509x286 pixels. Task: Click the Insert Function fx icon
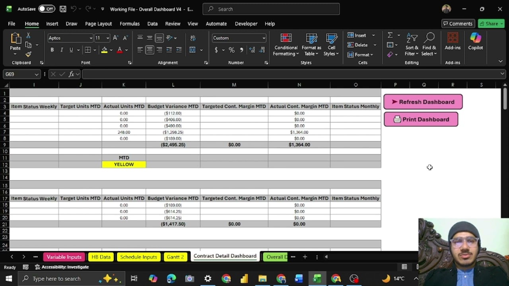[x=71, y=74]
